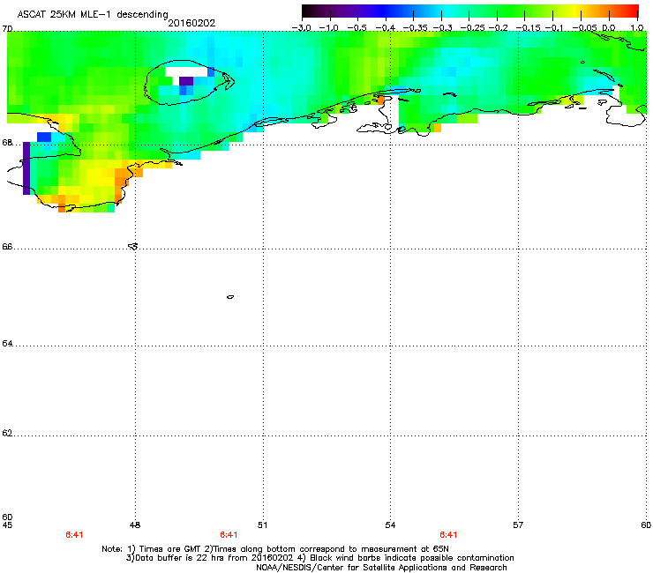Pick the black end of the color bar
The image size is (653, 573).
(306, 11)
